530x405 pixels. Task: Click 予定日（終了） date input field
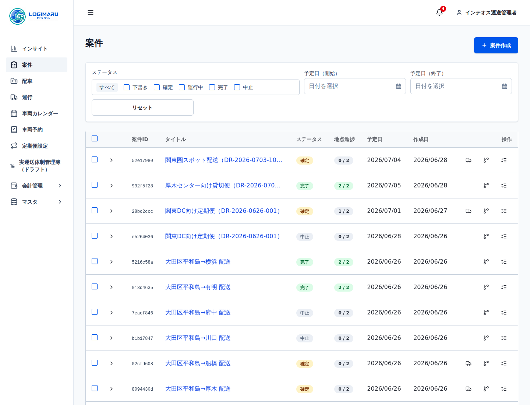[461, 86]
